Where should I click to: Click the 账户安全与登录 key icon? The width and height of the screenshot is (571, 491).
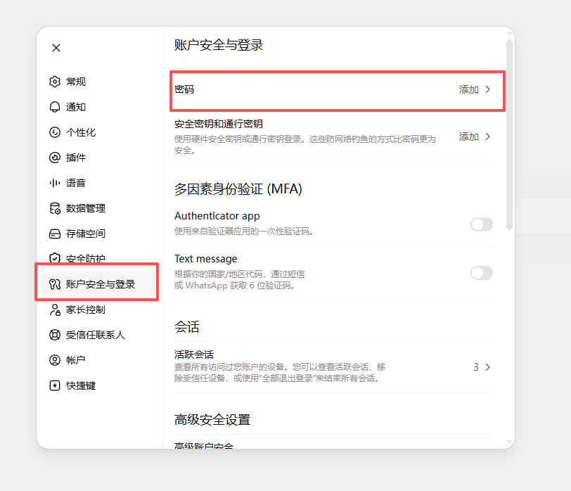tap(55, 284)
